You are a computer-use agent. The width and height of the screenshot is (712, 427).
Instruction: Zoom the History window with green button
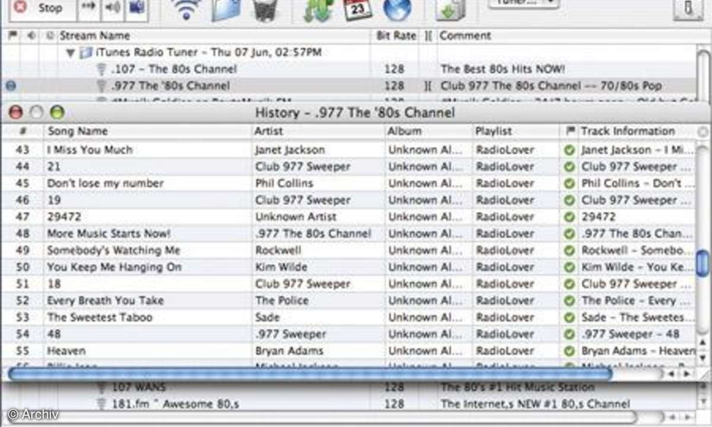[x=56, y=113]
